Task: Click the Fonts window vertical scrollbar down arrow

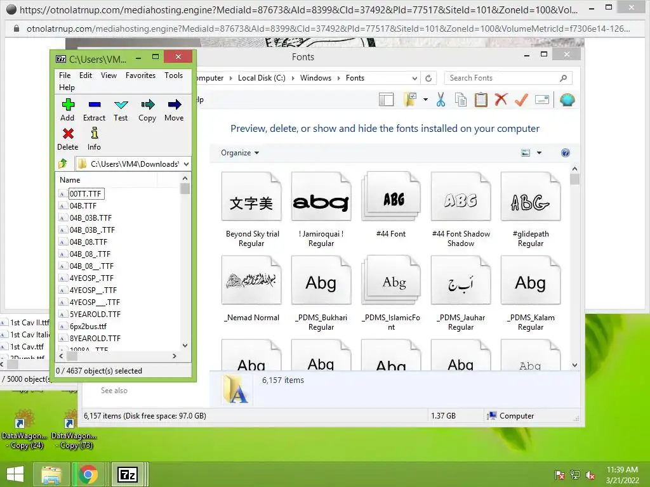Action: coord(574,365)
